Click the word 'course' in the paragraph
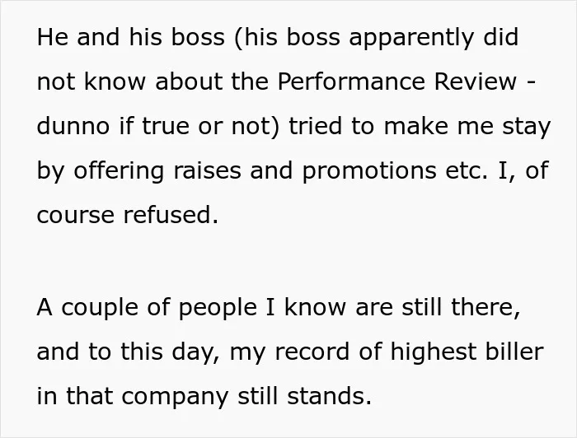The height and width of the screenshot is (438, 577). [76, 216]
